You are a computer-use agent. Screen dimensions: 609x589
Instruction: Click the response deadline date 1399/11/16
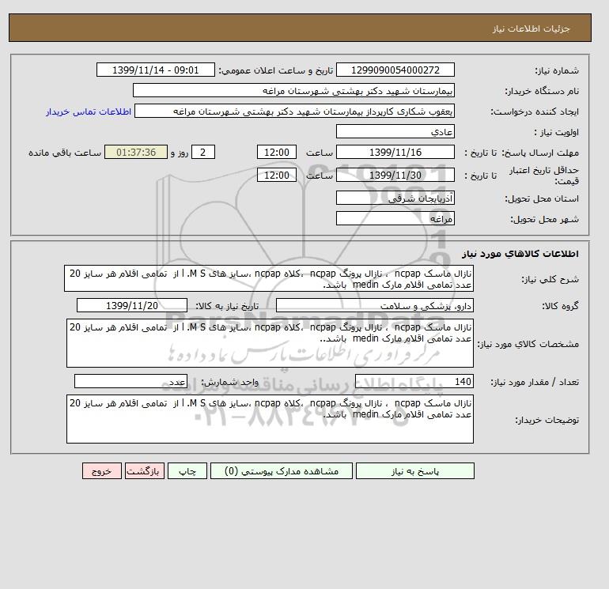pyautogui.click(x=395, y=153)
